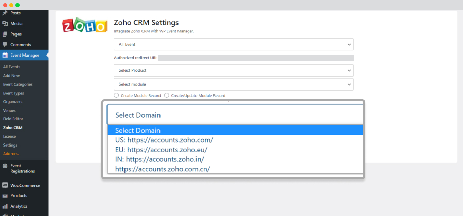463x216 pixels.
Task: Open Zoho CRM submenu item
Action: click(x=12, y=128)
